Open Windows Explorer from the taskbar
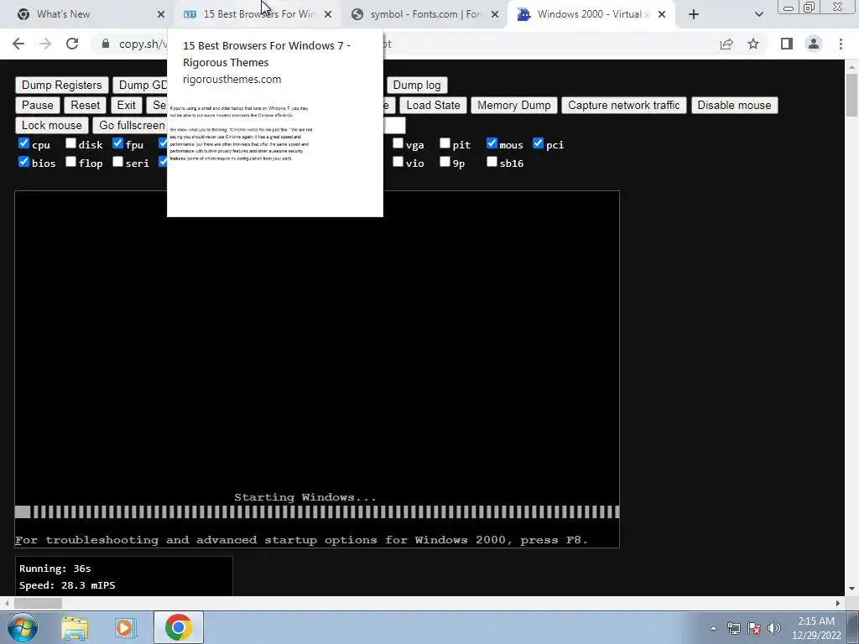 pyautogui.click(x=75, y=628)
